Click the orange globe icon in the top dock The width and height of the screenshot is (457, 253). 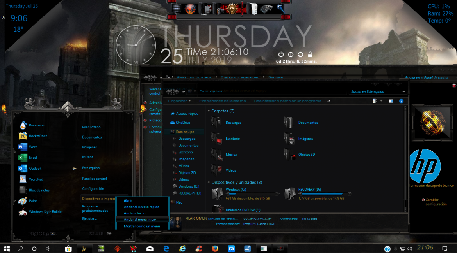coord(190,9)
